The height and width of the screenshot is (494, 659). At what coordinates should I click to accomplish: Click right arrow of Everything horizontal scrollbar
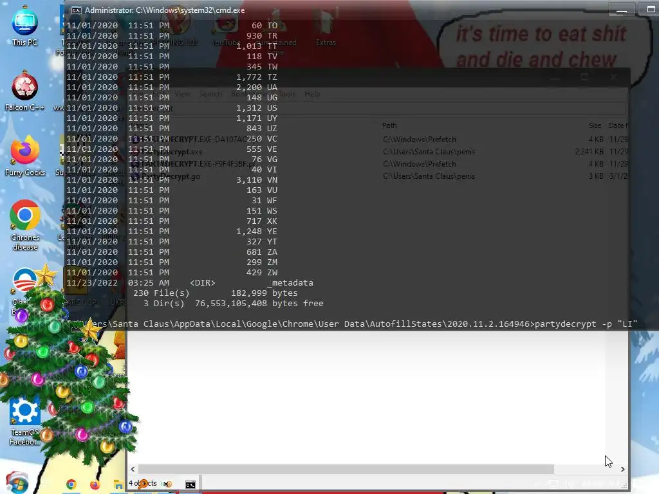coord(622,469)
